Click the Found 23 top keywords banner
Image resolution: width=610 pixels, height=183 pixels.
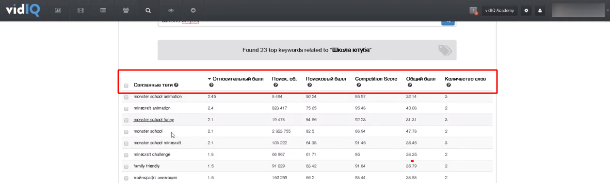(307, 50)
